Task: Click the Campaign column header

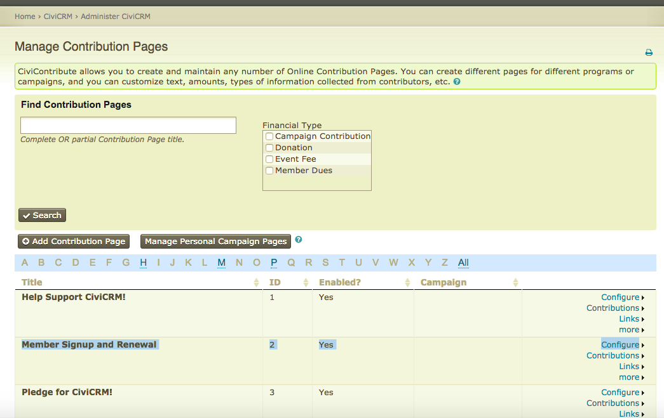Action: pos(444,282)
